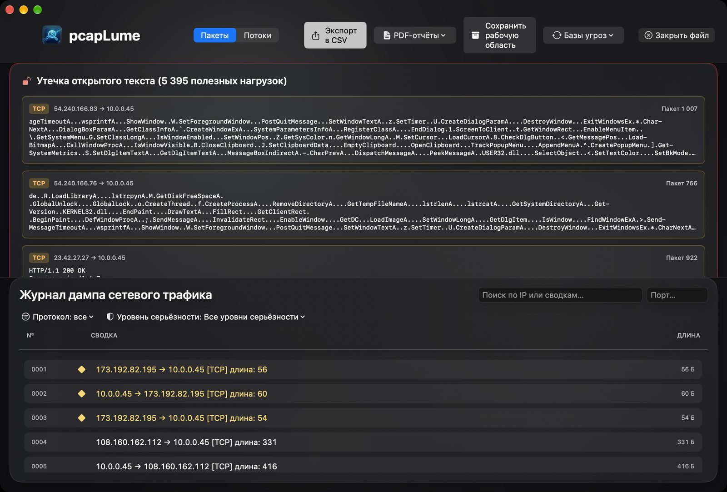The height and width of the screenshot is (492, 727).
Task: Click the Пакет 1 007 label
Action: [679, 109]
